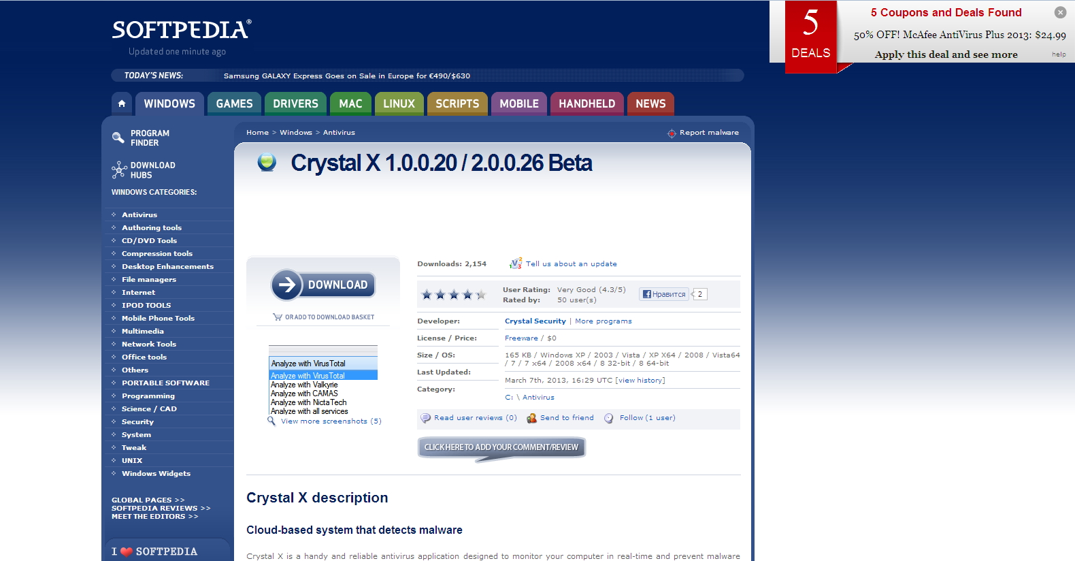This screenshot has height=561, width=1075.
Task: Open the Program Finder magnifier icon
Action: [118, 138]
